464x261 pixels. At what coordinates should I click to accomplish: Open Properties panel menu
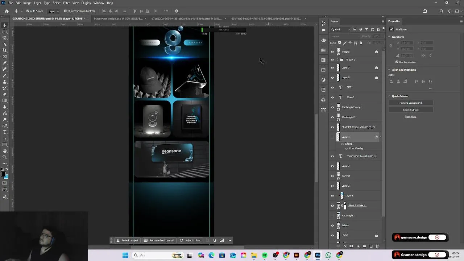pyautogui.click(x=461, y=21)
